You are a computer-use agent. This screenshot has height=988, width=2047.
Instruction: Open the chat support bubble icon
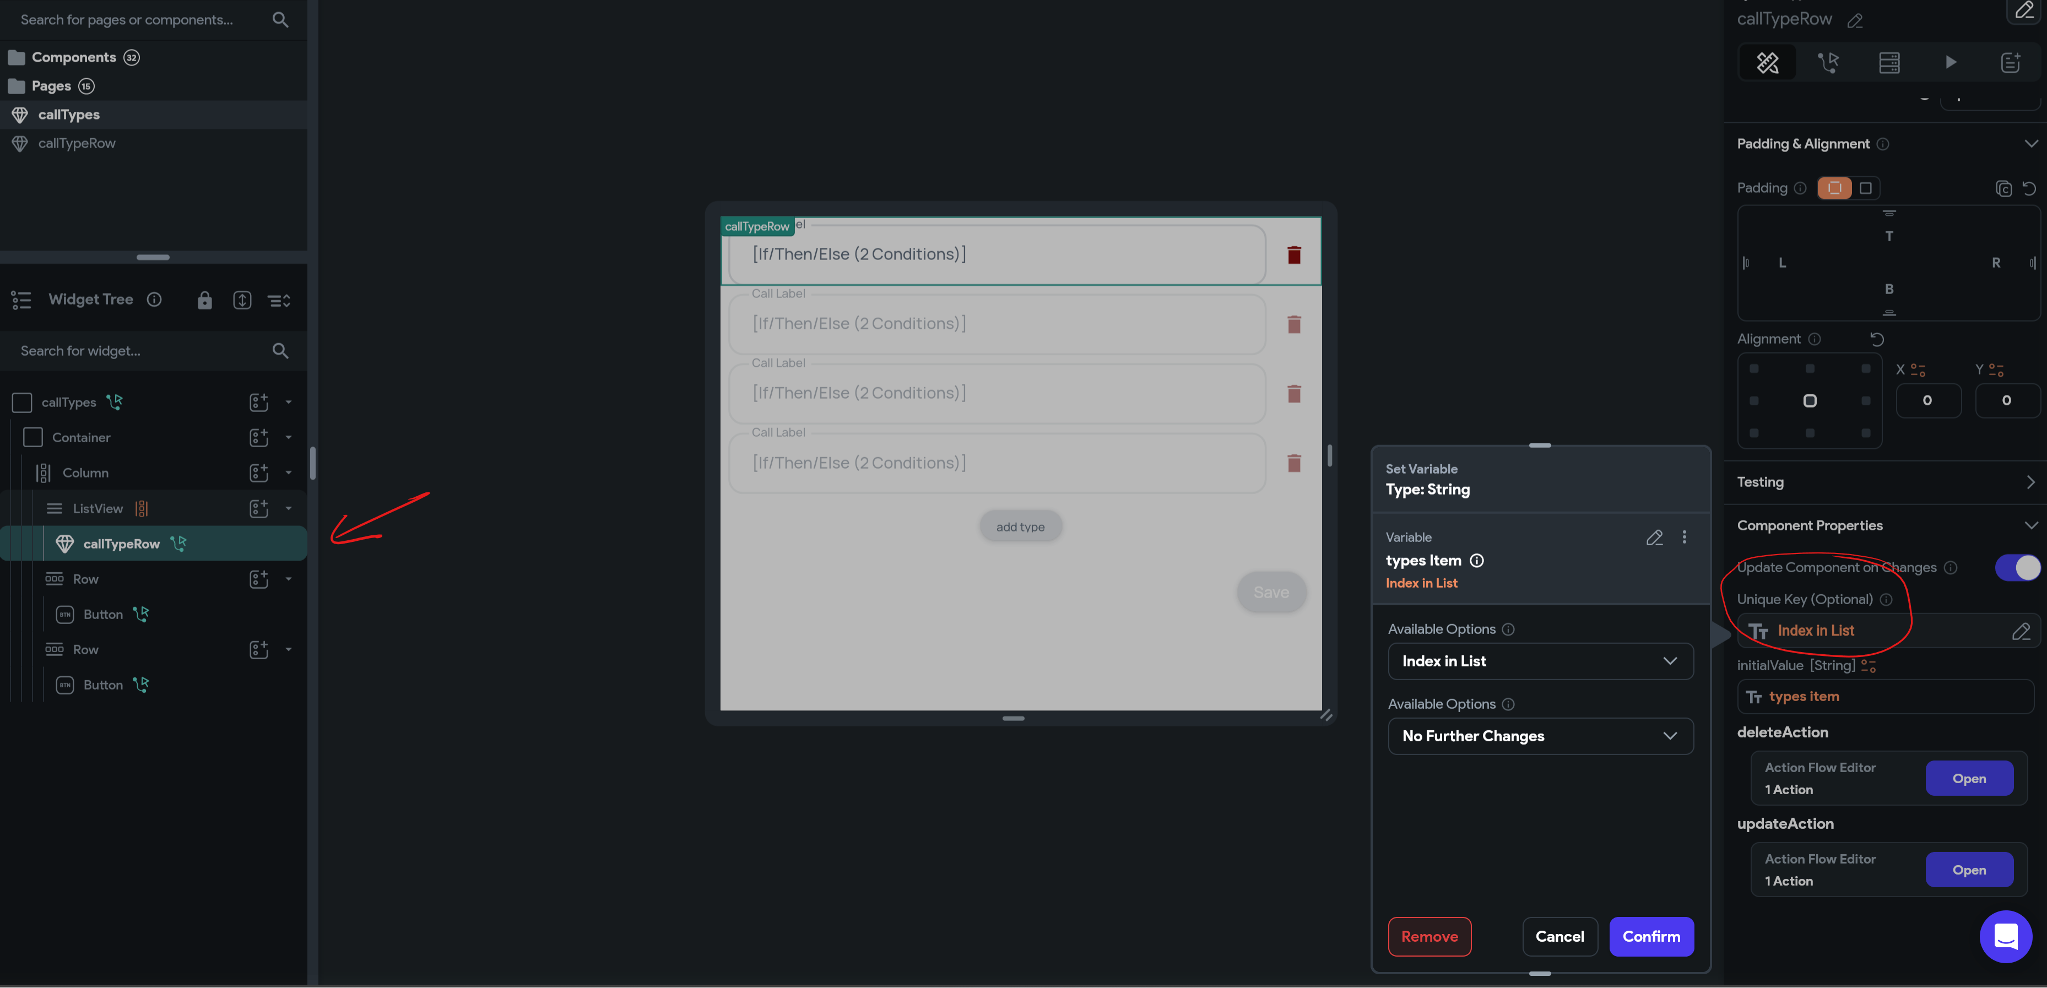tap(2005, 936)
